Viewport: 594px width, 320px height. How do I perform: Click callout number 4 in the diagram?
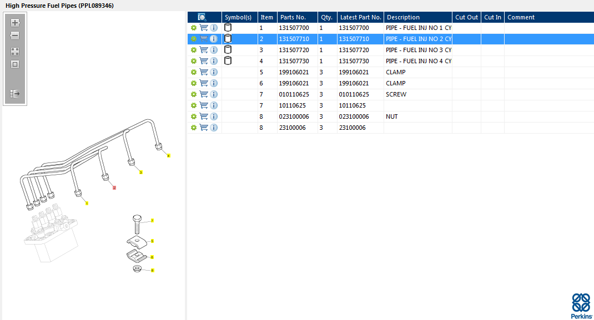169,156
